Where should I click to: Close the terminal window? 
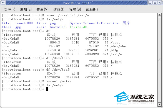(x=160, y=2)
